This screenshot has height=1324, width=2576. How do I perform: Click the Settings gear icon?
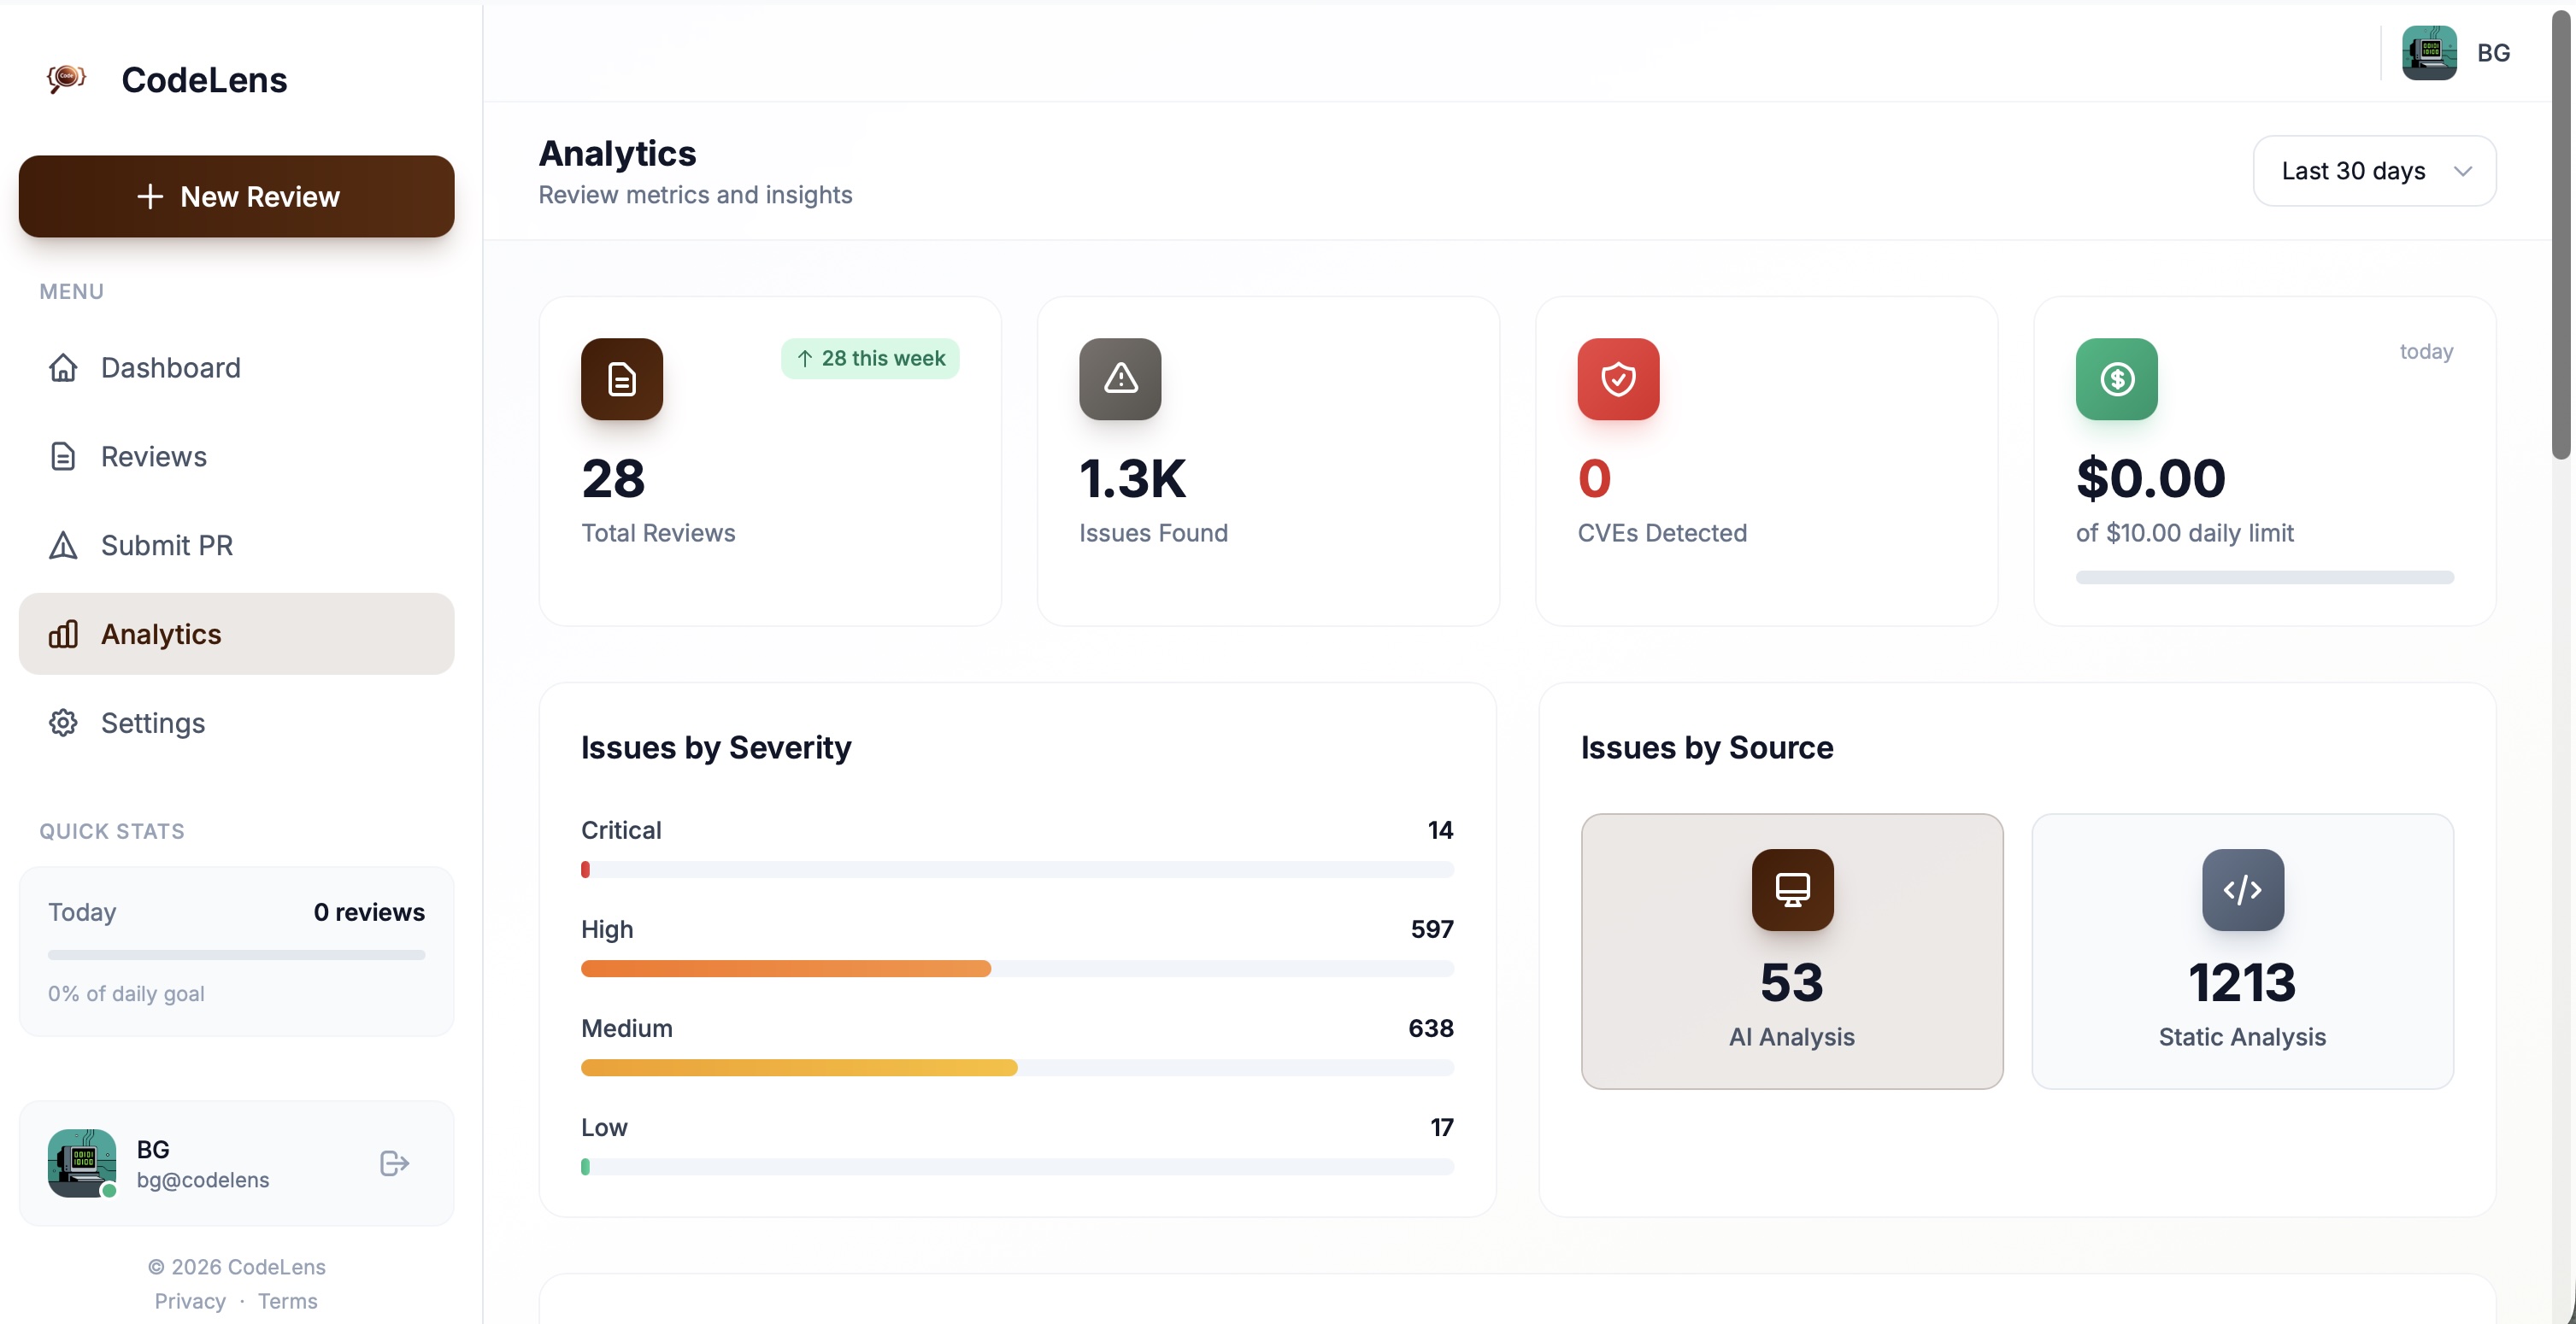(x=62, y=723)
